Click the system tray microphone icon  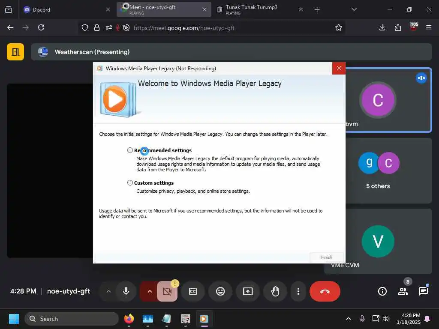pos(362,319)
